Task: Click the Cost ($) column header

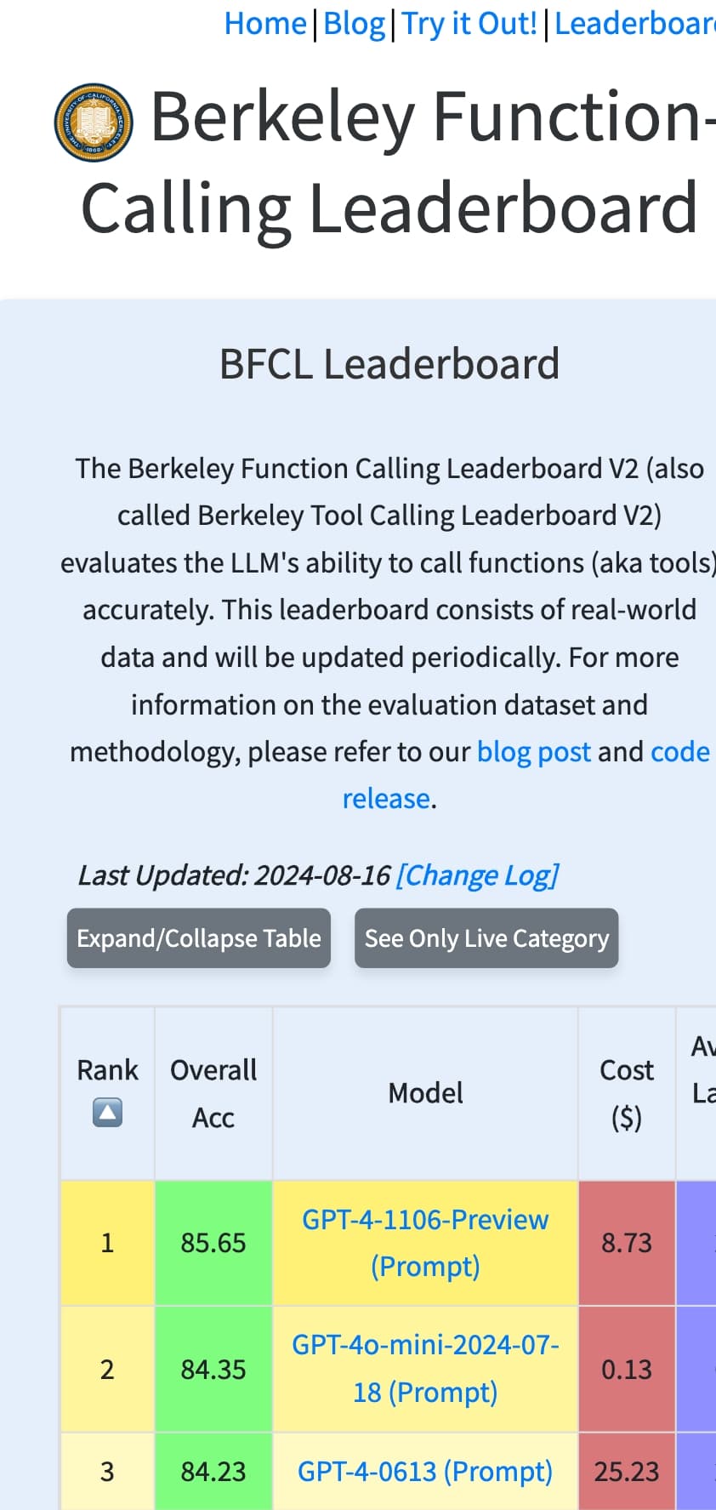Action: [626, 1093]
